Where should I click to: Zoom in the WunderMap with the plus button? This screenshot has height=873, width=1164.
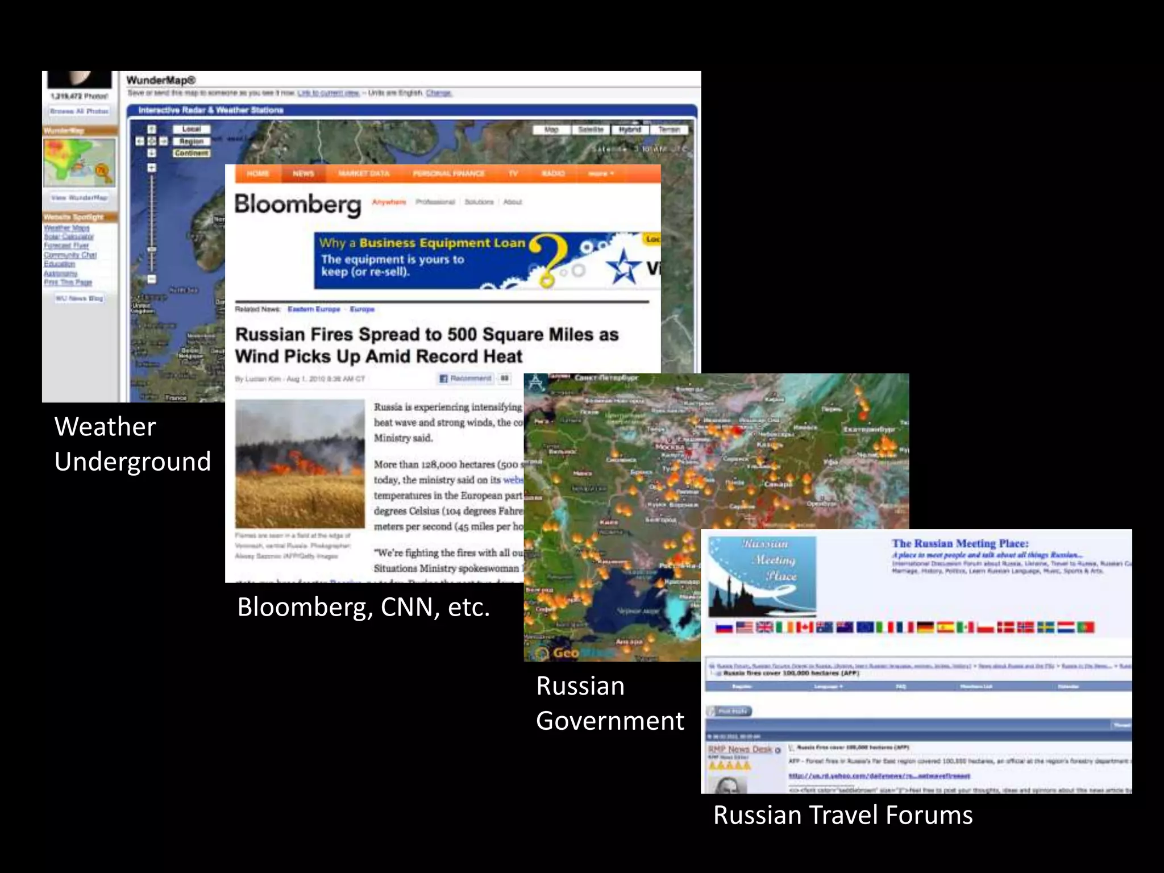tap(152, 168)
